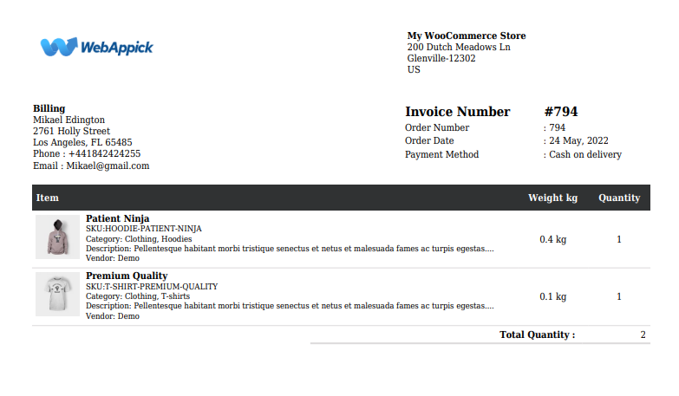The width and height of the screenshot is (679, 396).
Task: Click the Payment Method label
Action: coord(441,154)
